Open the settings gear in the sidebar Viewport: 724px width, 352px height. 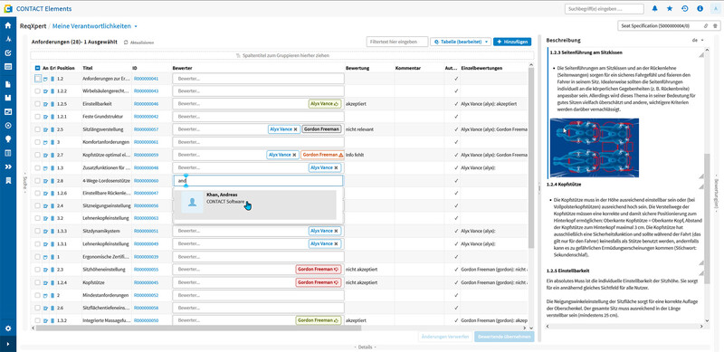[x=8, y=328]
